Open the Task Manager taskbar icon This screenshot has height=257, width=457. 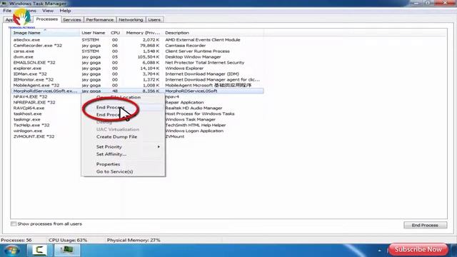coord(67,251)
